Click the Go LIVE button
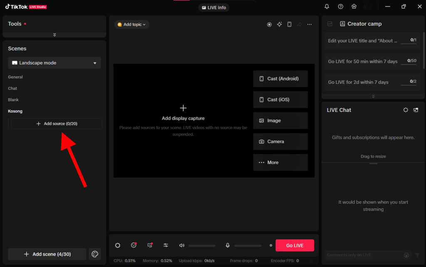 [295, 245]
